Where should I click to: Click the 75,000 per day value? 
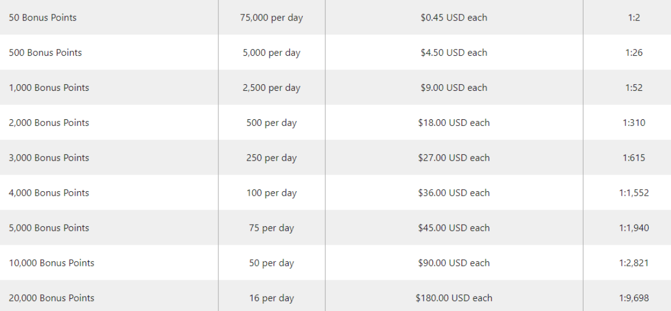[x=271, y=17]
